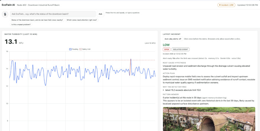260x131 pixels.
Task: Click the EcoTwin AI logo title
Action: [8, 5]
